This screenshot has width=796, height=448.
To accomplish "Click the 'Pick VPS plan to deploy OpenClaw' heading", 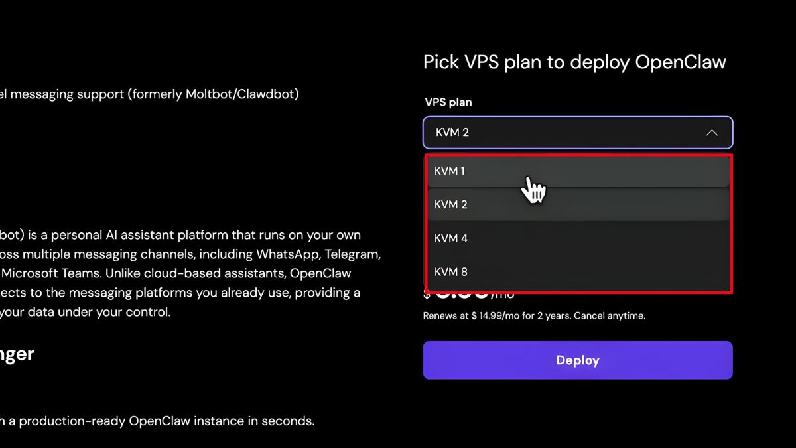I will pos(574,62).
